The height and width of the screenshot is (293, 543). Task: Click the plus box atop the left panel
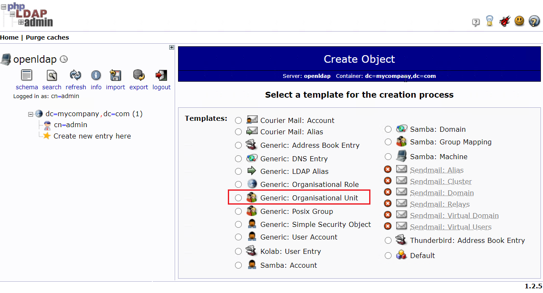(171, 47)
